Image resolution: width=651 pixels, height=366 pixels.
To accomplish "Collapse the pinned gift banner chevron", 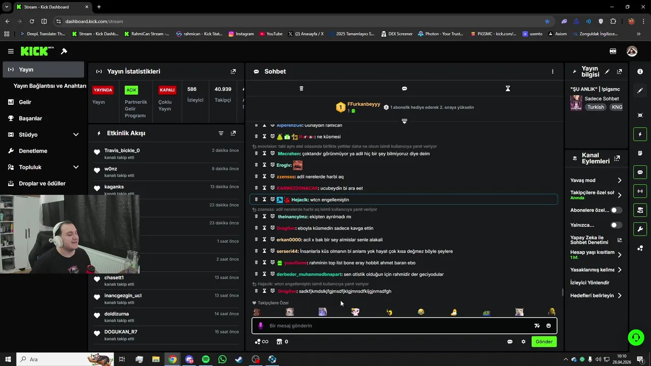I will tap(404, 121).
